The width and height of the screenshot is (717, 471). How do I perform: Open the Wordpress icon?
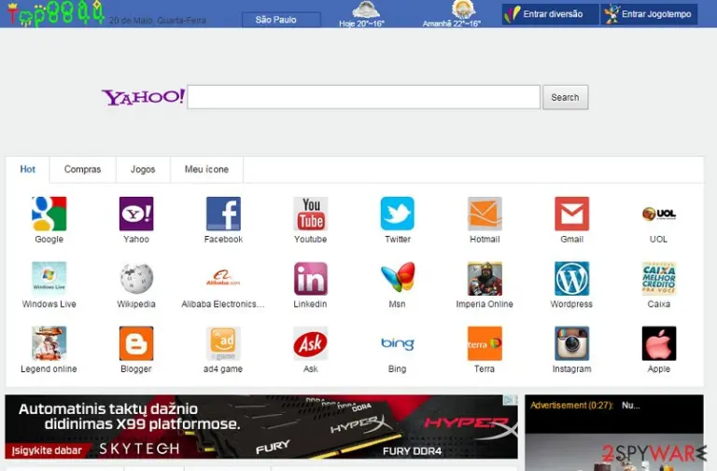point(571,279)
